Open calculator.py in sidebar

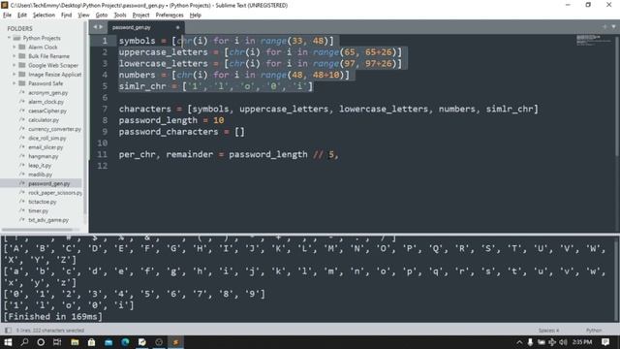[44, 120]
